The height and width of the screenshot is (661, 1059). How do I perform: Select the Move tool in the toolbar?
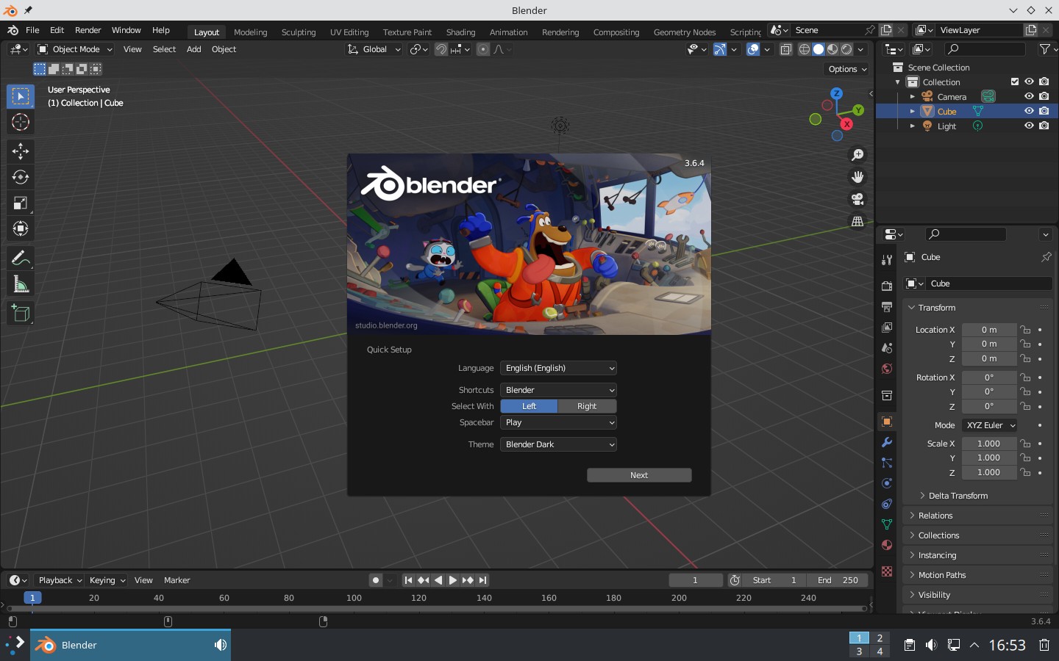pyautogui.click(x=20, y=151)
